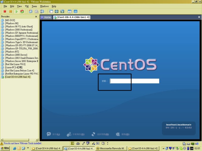This screenshot has width=202, height=151.
Task: Click the grayed Revert to snapshot icon
Action: (x=36, y=11)
